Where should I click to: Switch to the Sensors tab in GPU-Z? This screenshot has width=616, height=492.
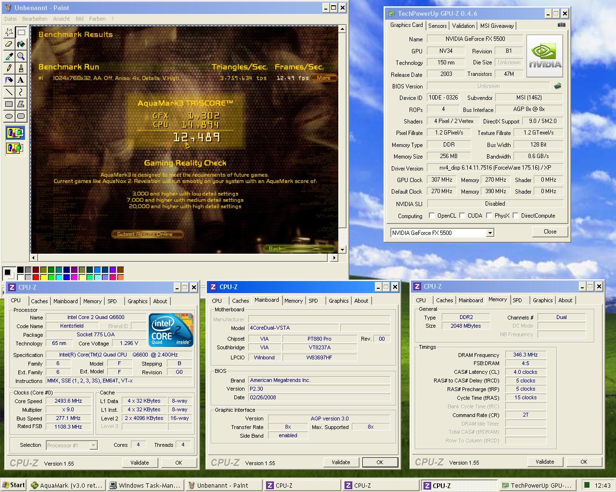pyautogui.click(x=437, y=26)
